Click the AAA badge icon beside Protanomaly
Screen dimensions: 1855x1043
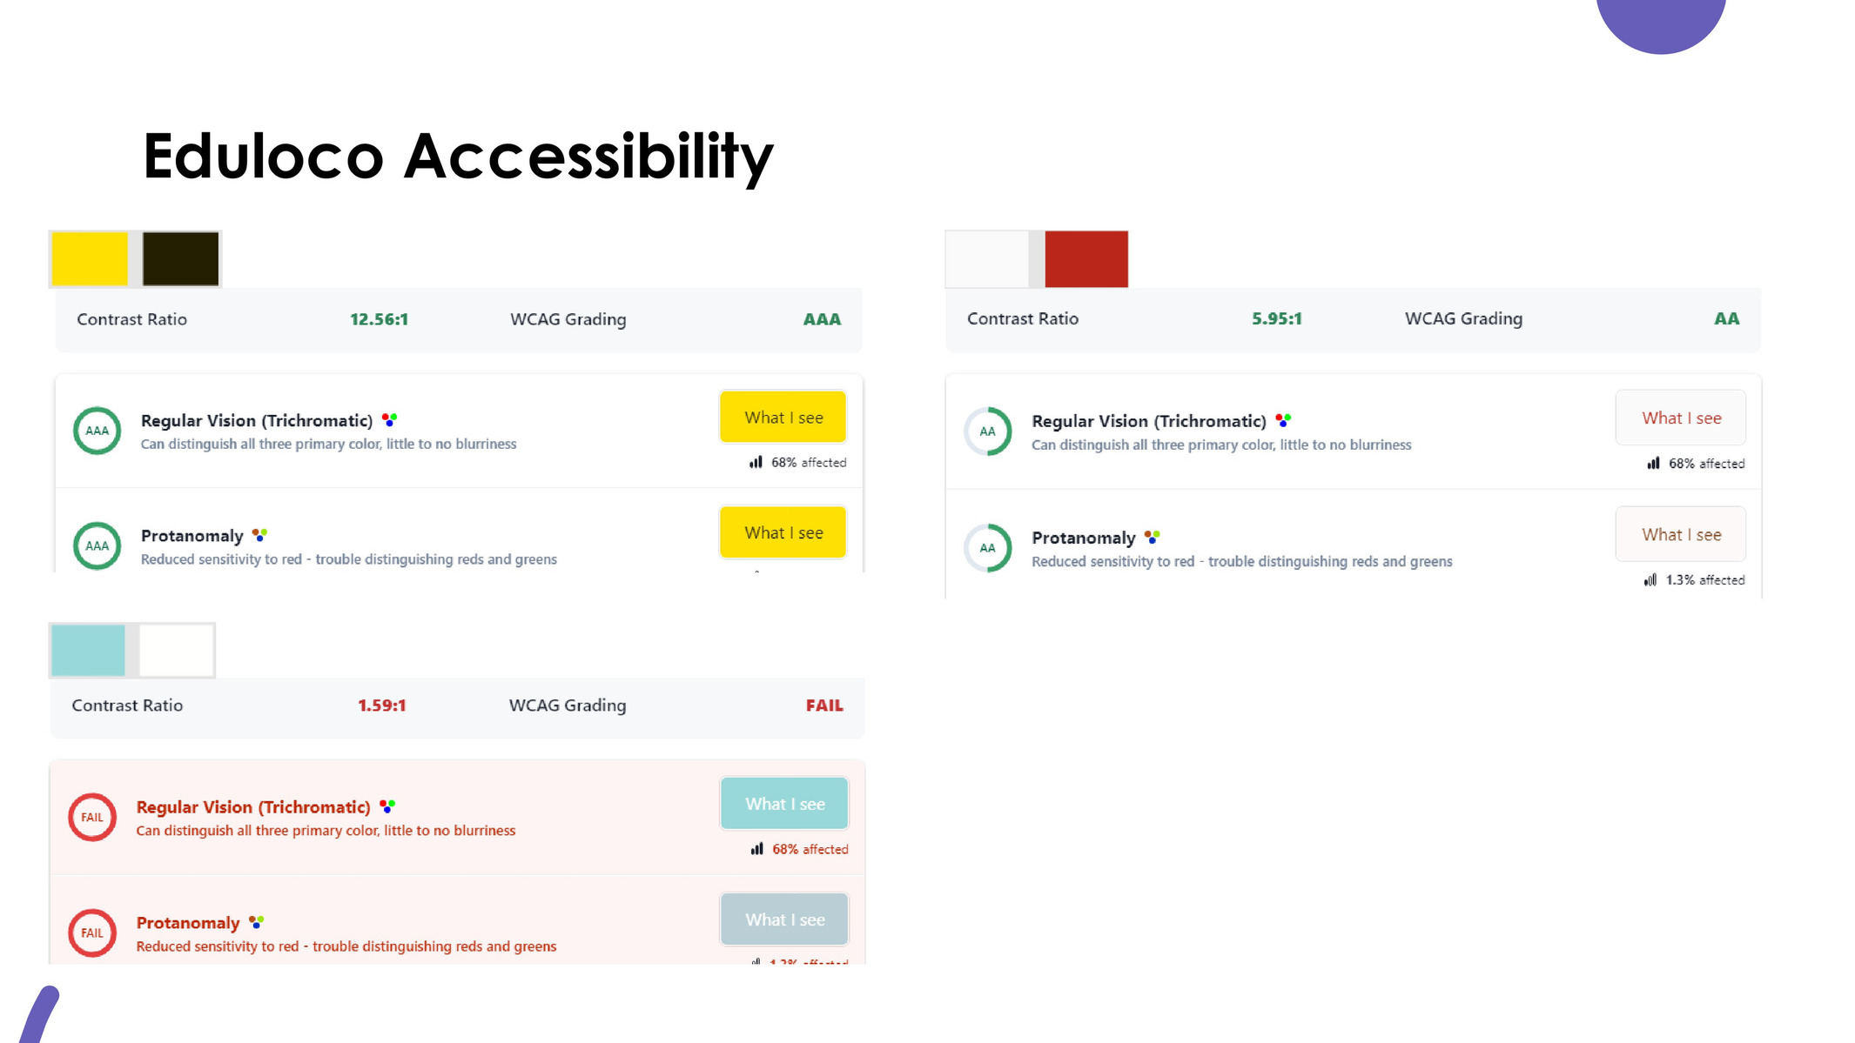click(97, 545)
